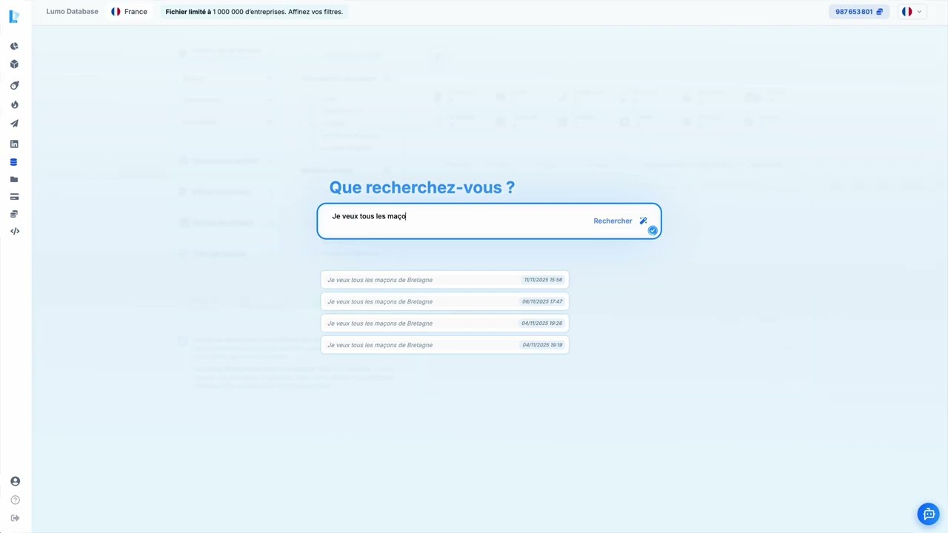The image size is (948, 533).
Task: Click the France country selector
Action: [x=129, y=12]
